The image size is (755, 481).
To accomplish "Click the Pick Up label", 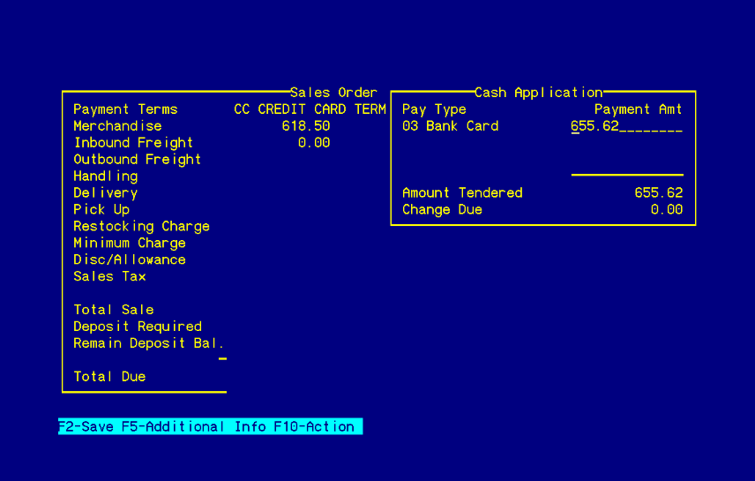I will (x=101, y=210).
